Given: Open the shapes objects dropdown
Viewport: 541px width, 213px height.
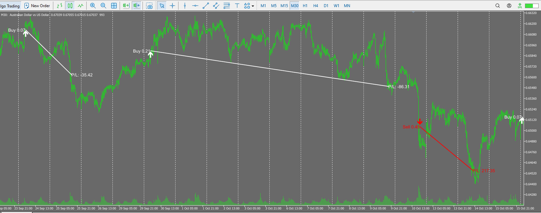Looking at the screenshot, I should (249, 6).
